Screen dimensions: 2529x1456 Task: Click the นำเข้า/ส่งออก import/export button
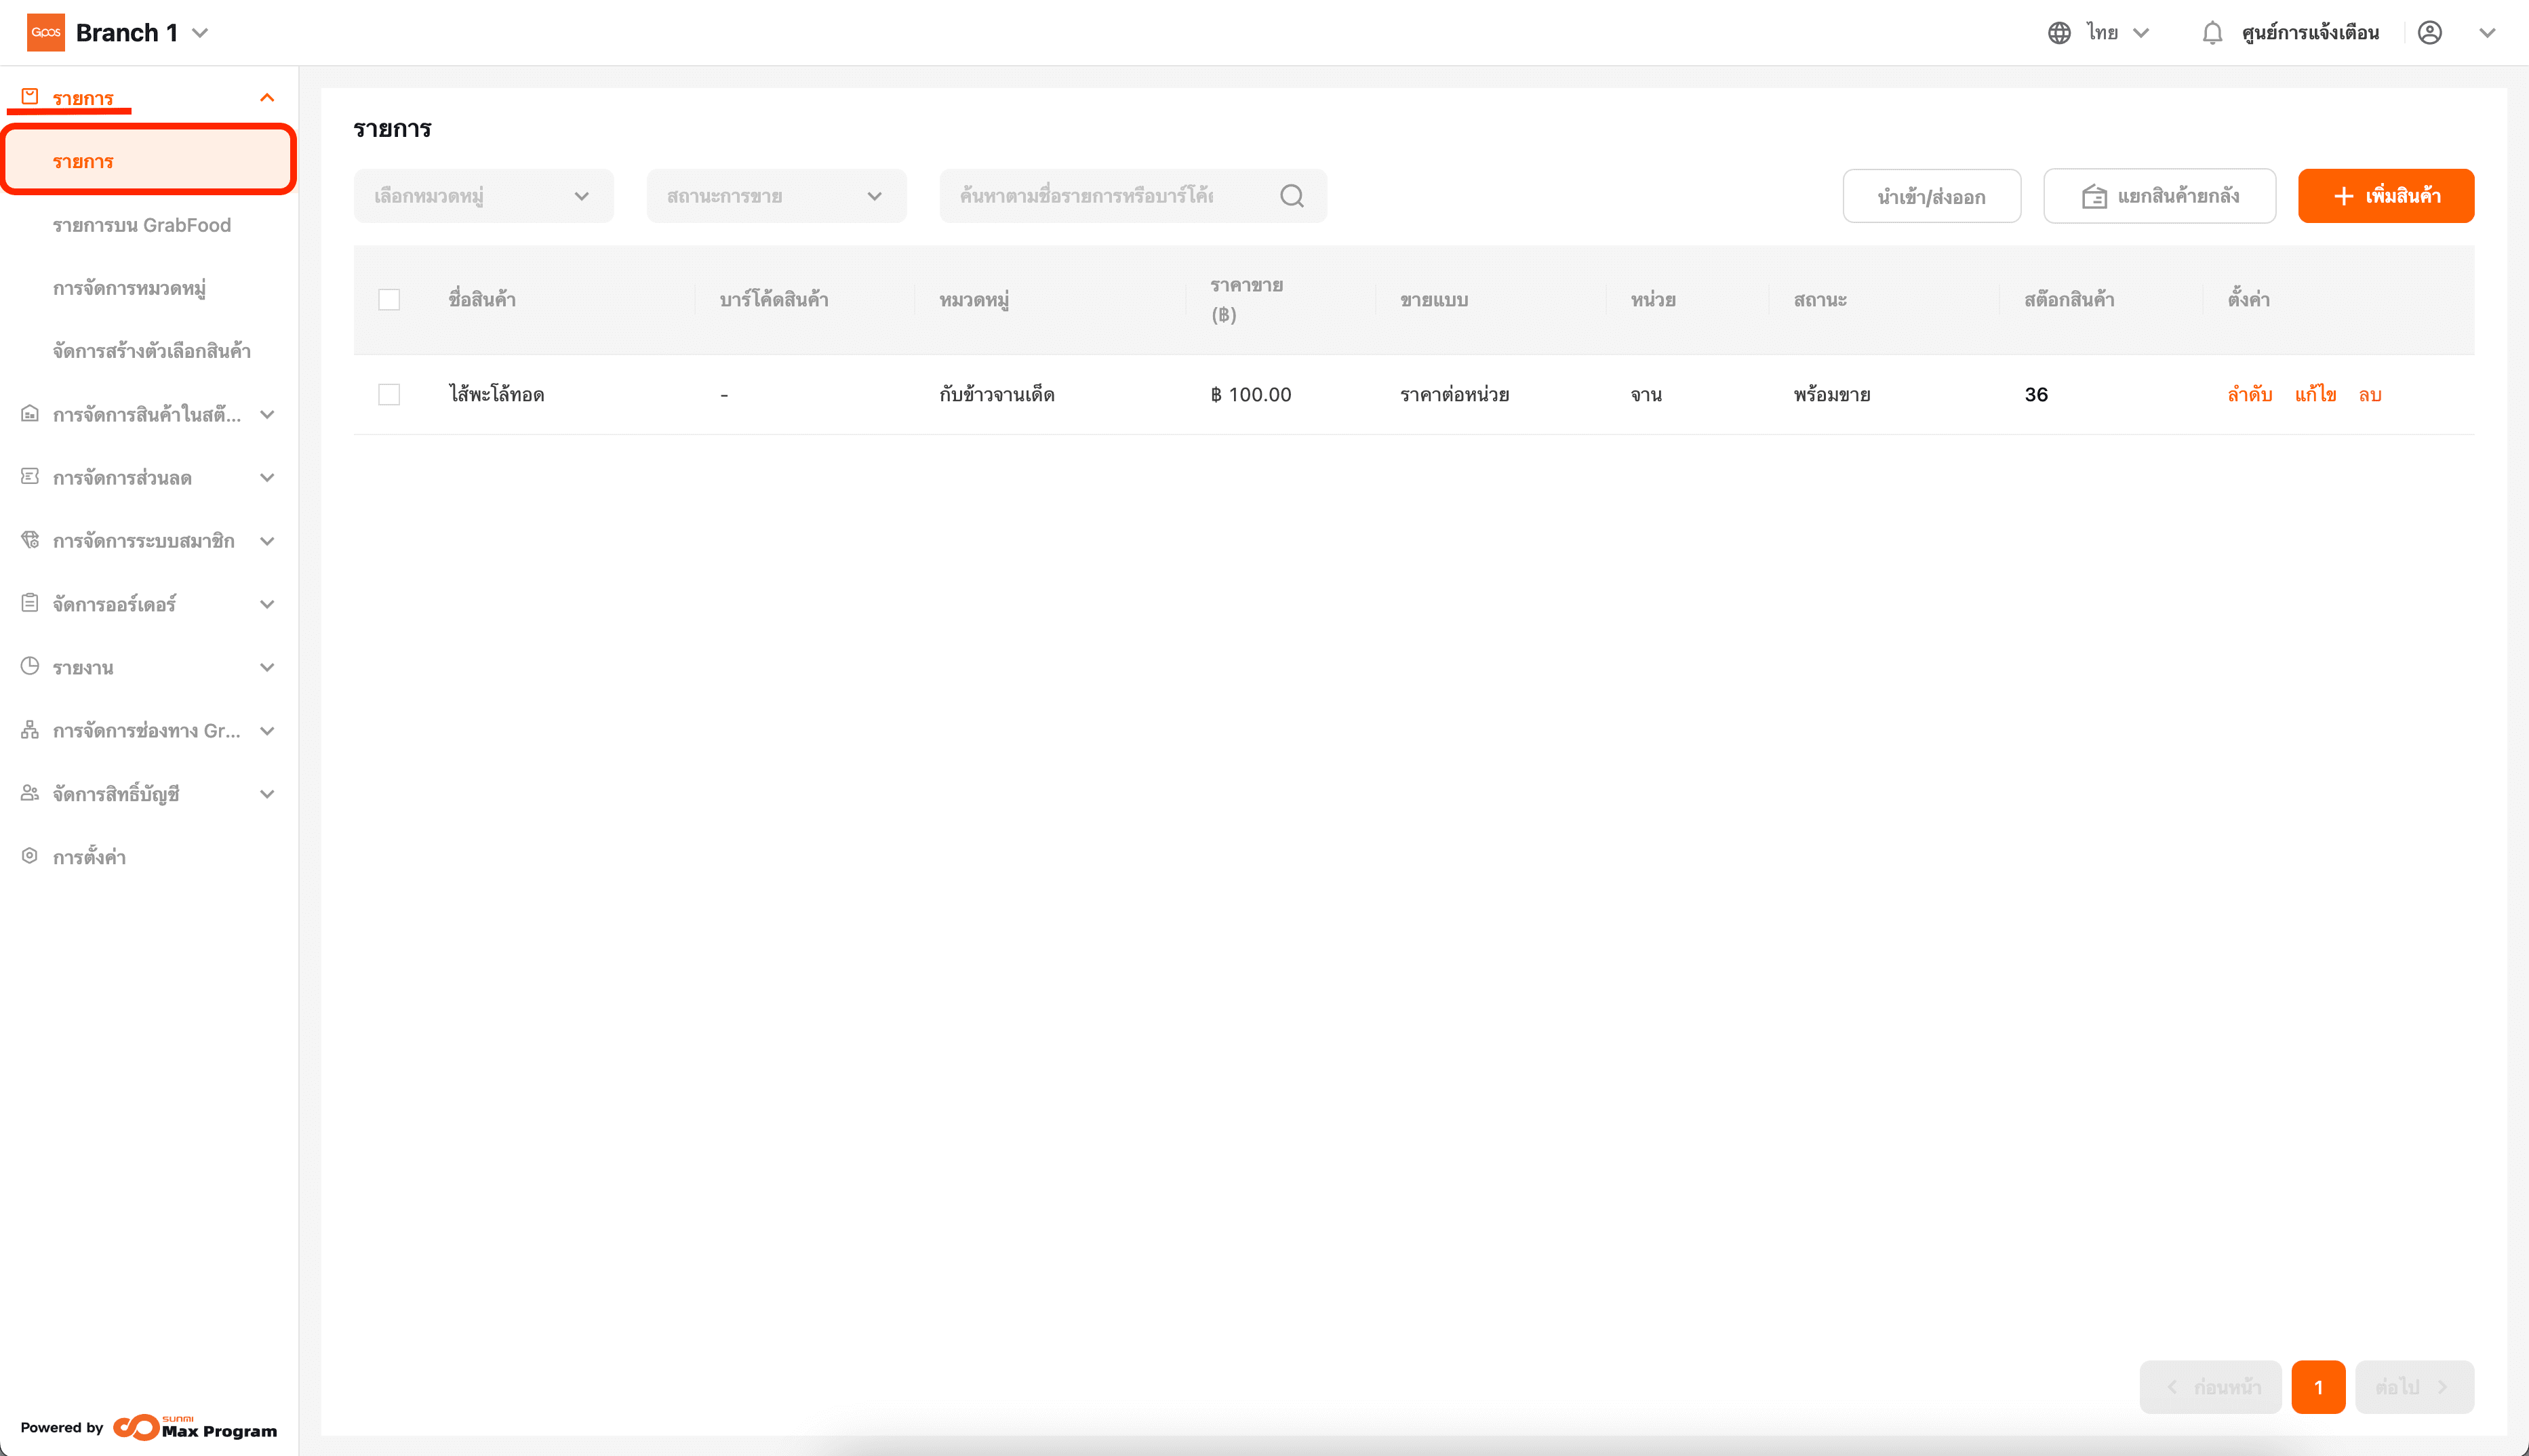[1931, 196]
